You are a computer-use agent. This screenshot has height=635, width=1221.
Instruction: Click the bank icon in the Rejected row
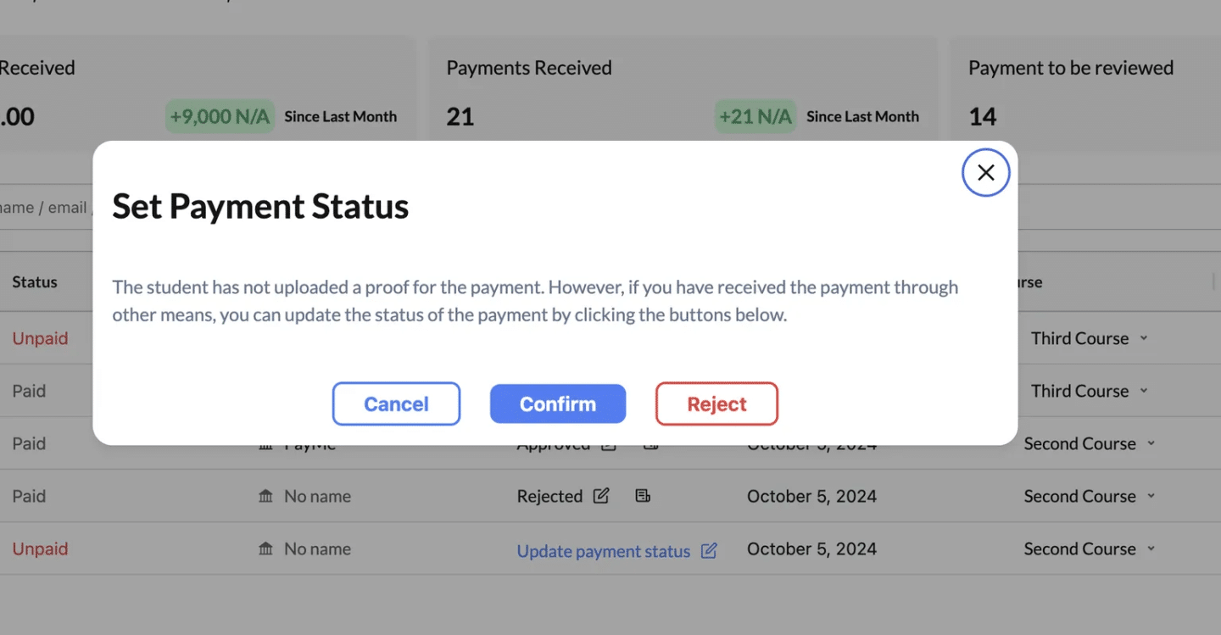(x=266, y=496)
